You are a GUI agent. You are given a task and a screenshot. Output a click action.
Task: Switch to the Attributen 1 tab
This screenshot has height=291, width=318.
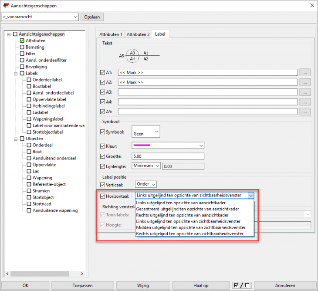tap(111, 34)
